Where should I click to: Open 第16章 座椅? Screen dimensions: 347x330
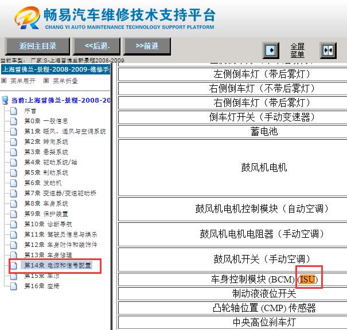(42, 286)
